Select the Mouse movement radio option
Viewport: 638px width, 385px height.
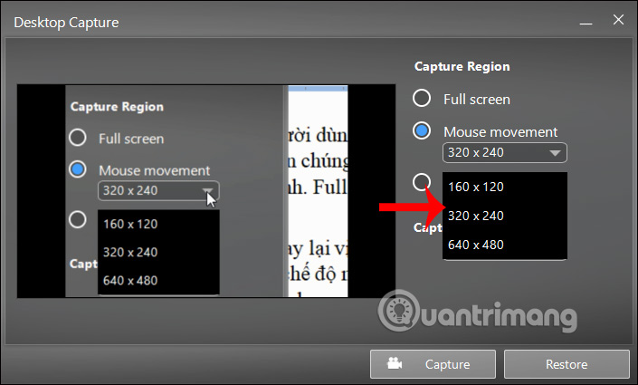(x=422, y=130)
